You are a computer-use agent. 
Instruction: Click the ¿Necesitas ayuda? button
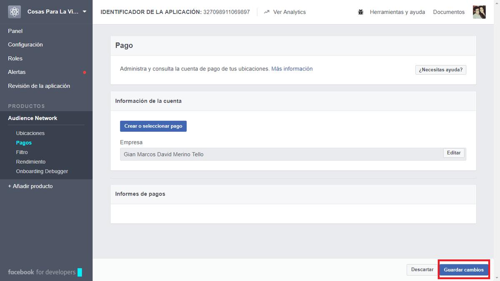pos(440,70)
